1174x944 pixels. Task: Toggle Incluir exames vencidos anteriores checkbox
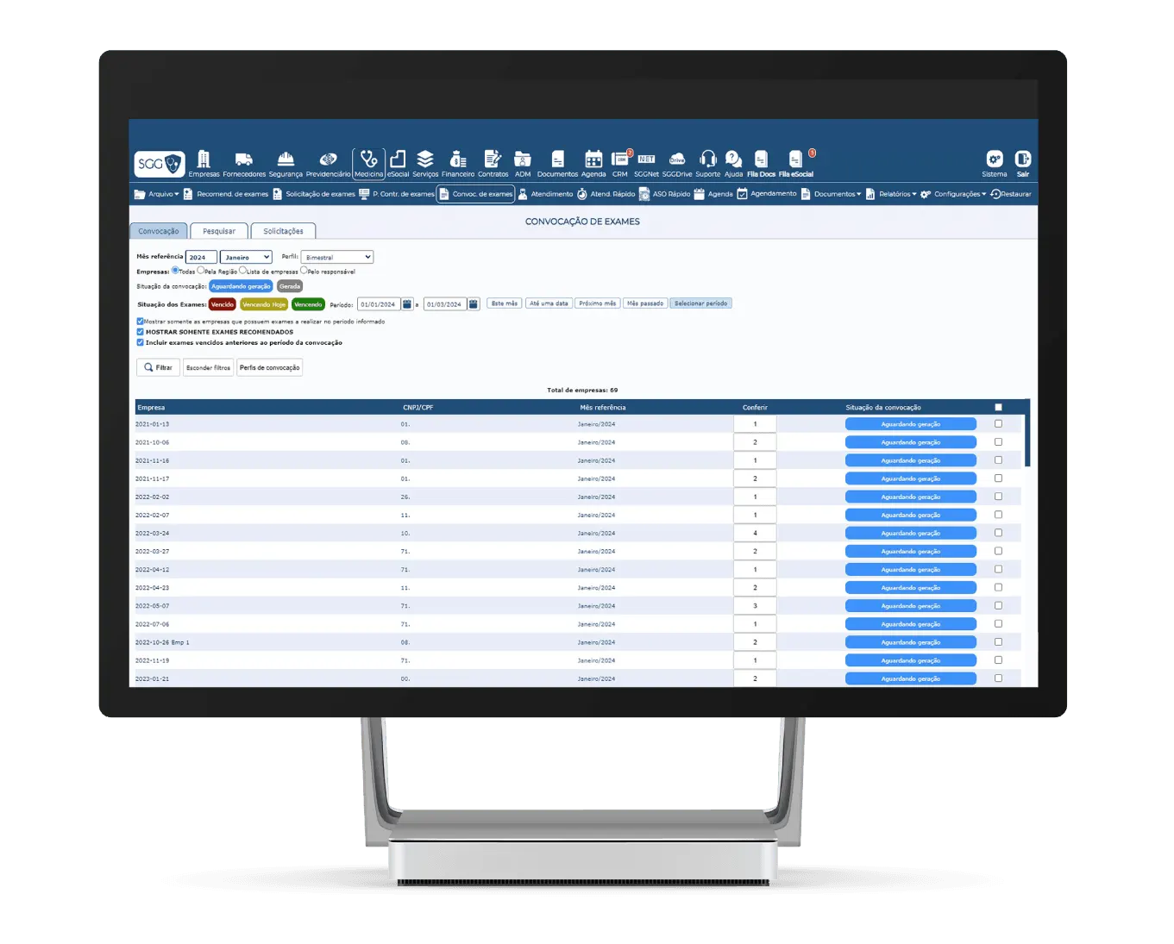point(140,342)
